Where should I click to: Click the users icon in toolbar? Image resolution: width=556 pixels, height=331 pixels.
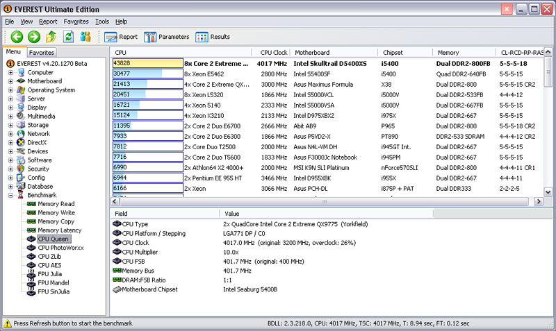[85, 37]
